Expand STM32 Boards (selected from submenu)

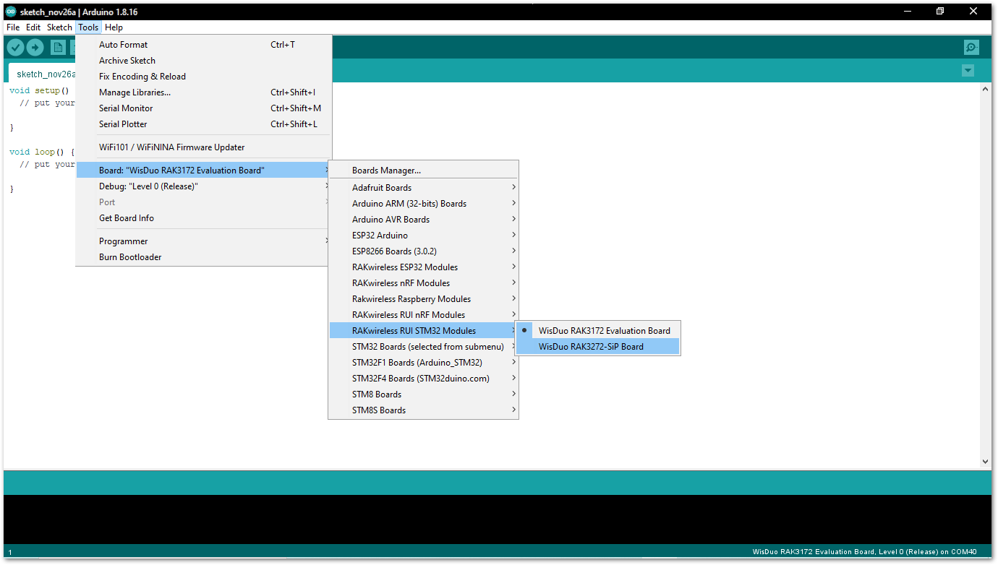(x=424, y=347)
